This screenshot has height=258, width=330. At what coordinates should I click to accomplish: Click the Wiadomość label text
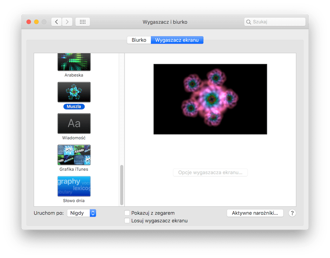click(74, 138)
